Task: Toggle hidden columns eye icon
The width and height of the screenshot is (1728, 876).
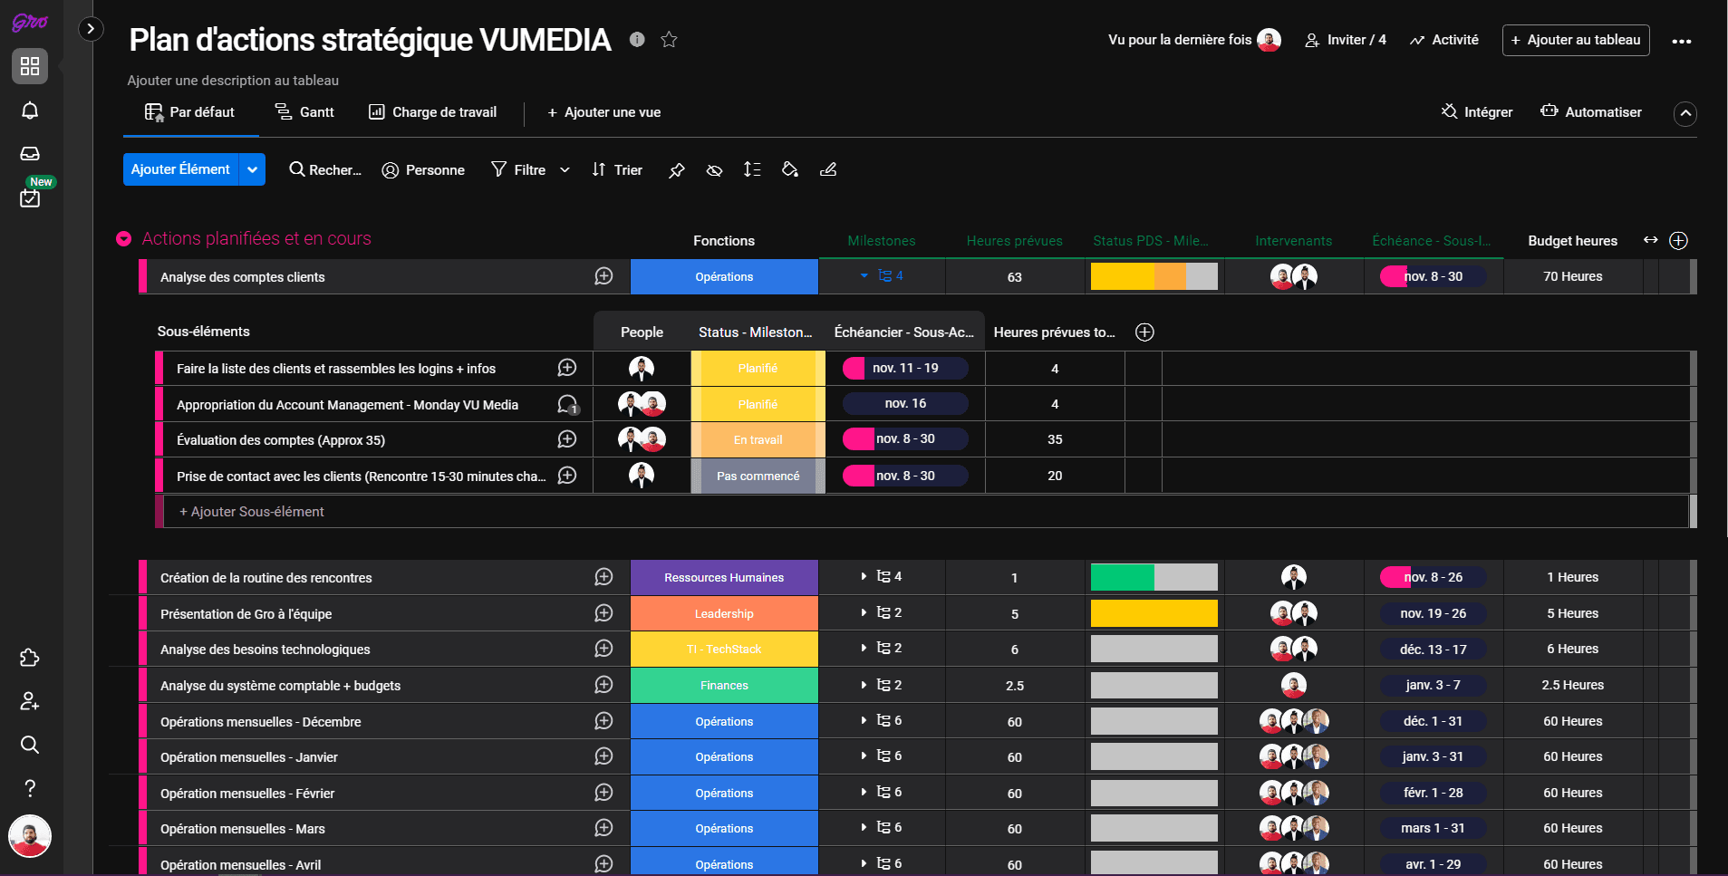Action: tap(715, 169)
